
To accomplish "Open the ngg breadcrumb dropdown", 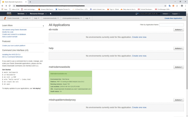I will 88,18.
